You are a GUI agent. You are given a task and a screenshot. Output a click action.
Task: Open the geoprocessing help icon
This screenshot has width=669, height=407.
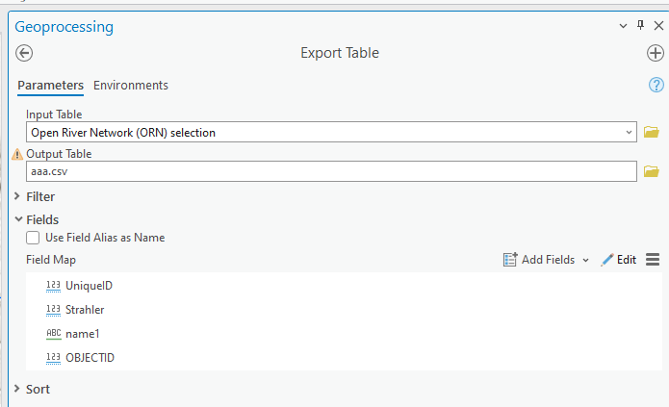656,86
